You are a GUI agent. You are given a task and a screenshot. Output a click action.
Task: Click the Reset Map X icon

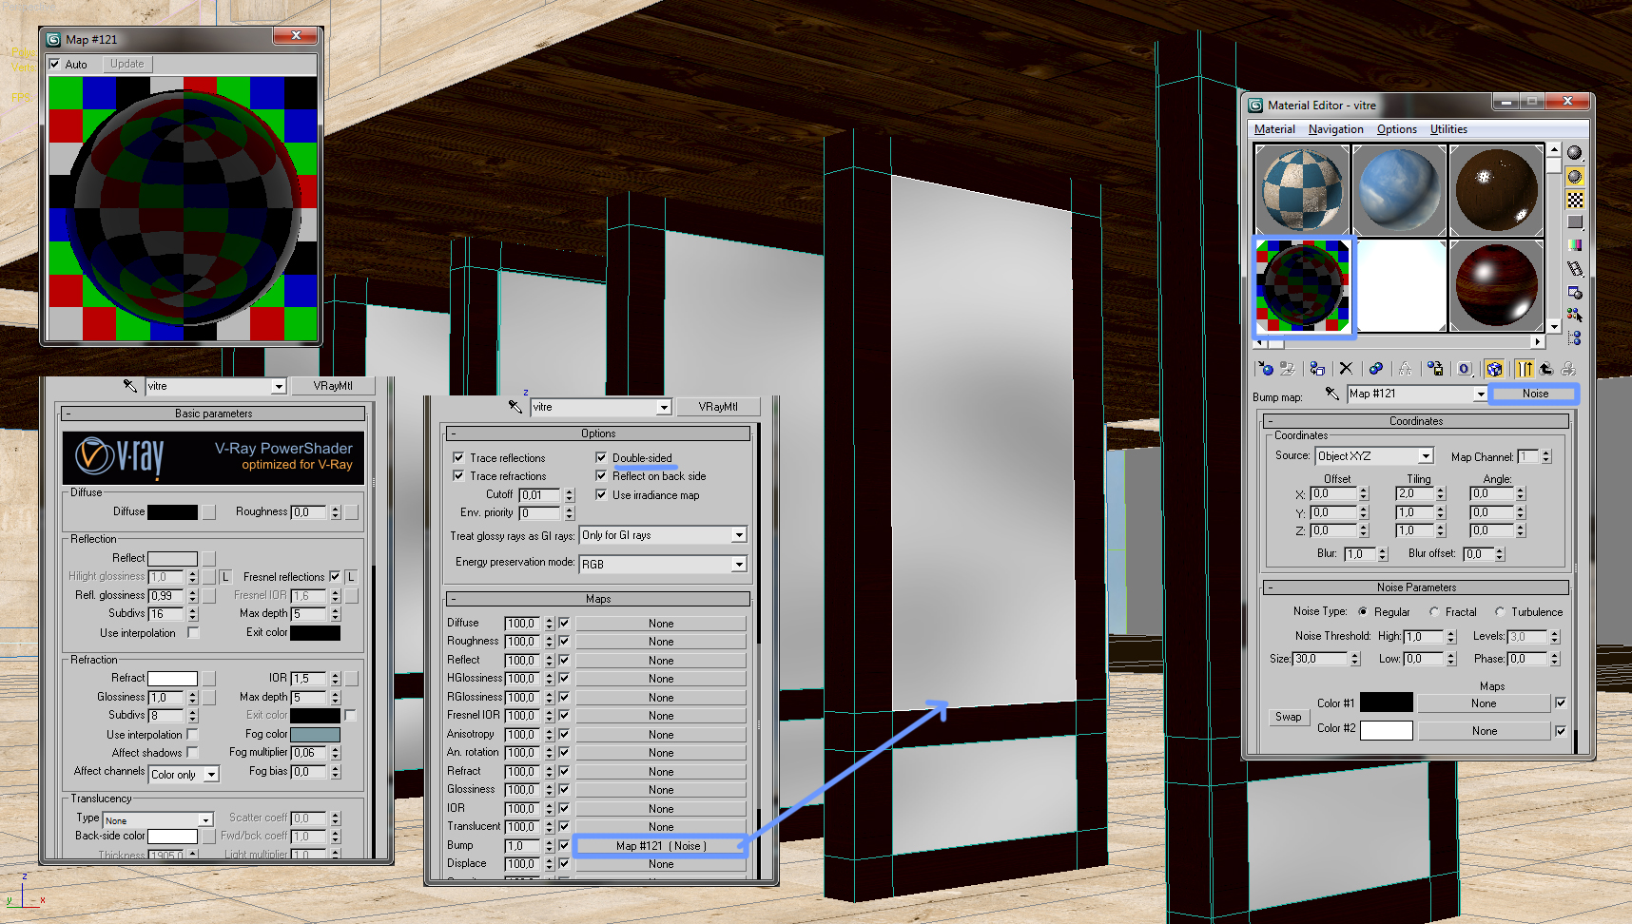pyautogui.click(x=1346, y=369)
